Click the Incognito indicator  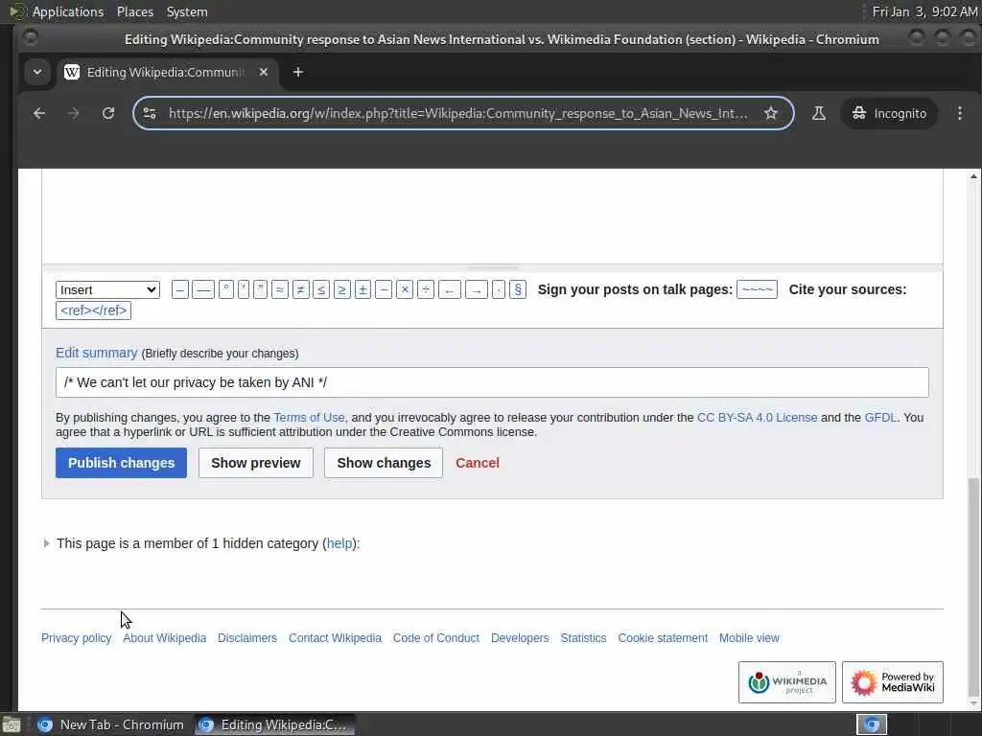[x=889, y=113]
